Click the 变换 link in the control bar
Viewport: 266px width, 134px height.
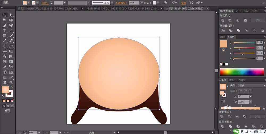click(184, 3)
